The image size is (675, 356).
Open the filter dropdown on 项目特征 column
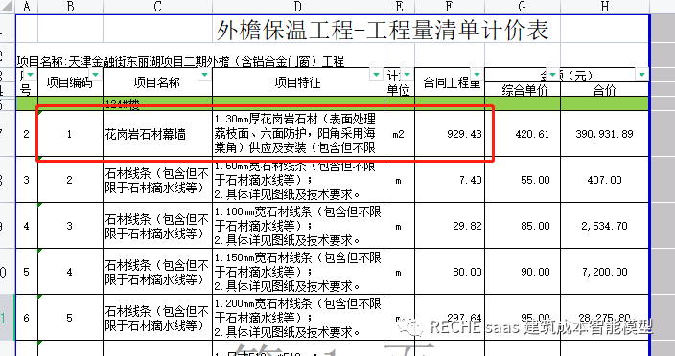376,75
